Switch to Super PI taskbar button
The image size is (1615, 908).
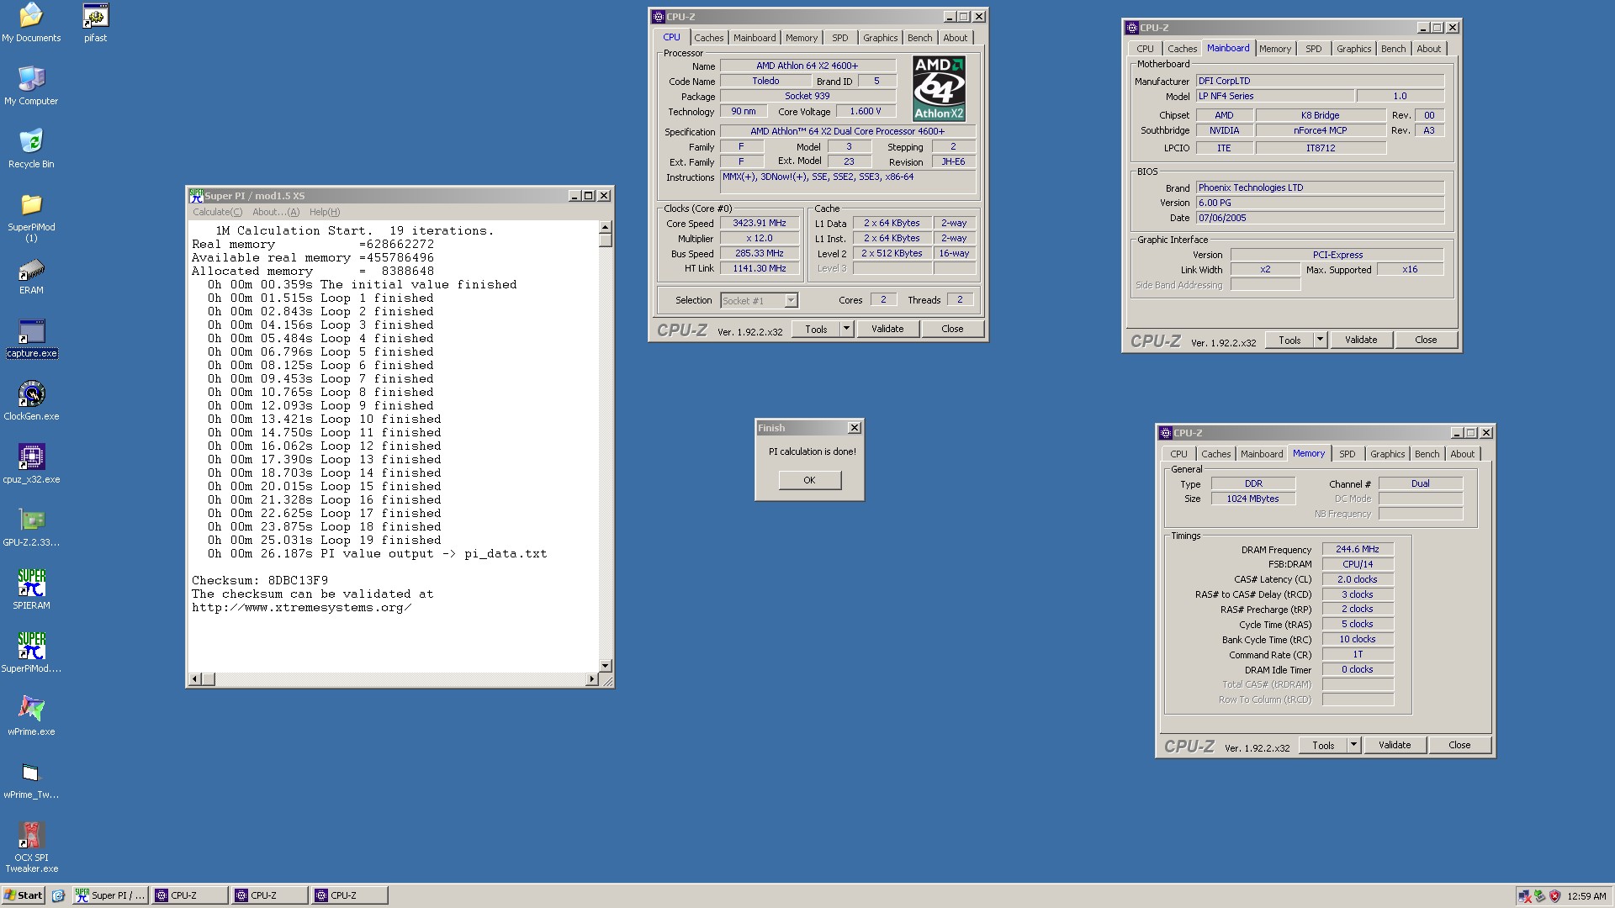pos(110,895)
